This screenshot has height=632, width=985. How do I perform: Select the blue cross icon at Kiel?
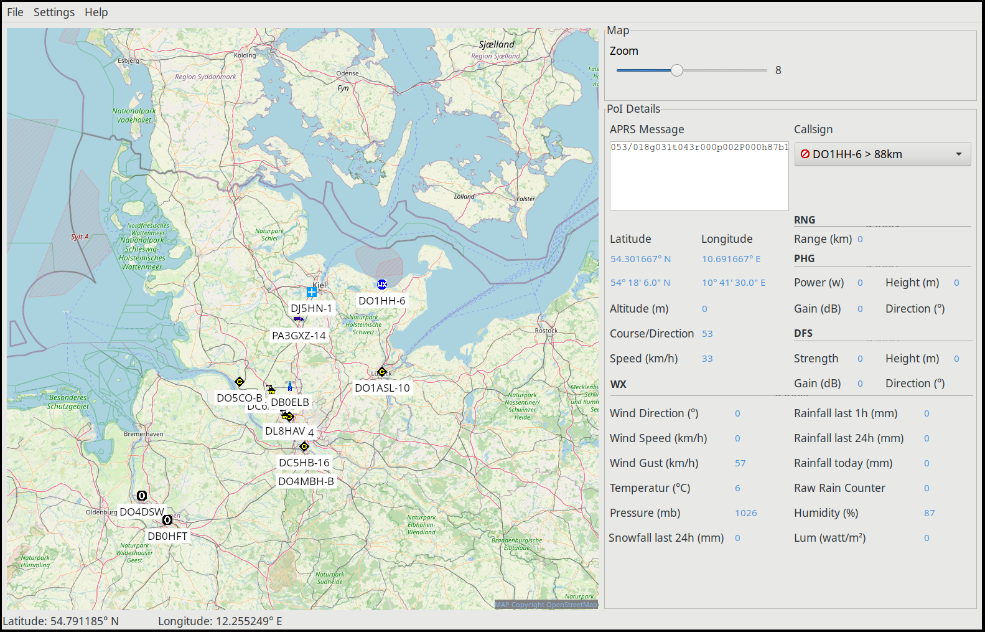tap(312, 292)
